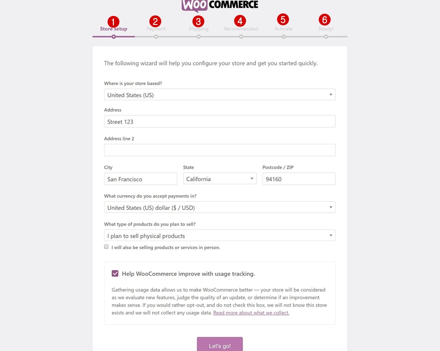The width and height of the screenshot is (440, 351).
Task: Click red number 4 badge
Action: point(240,21)
